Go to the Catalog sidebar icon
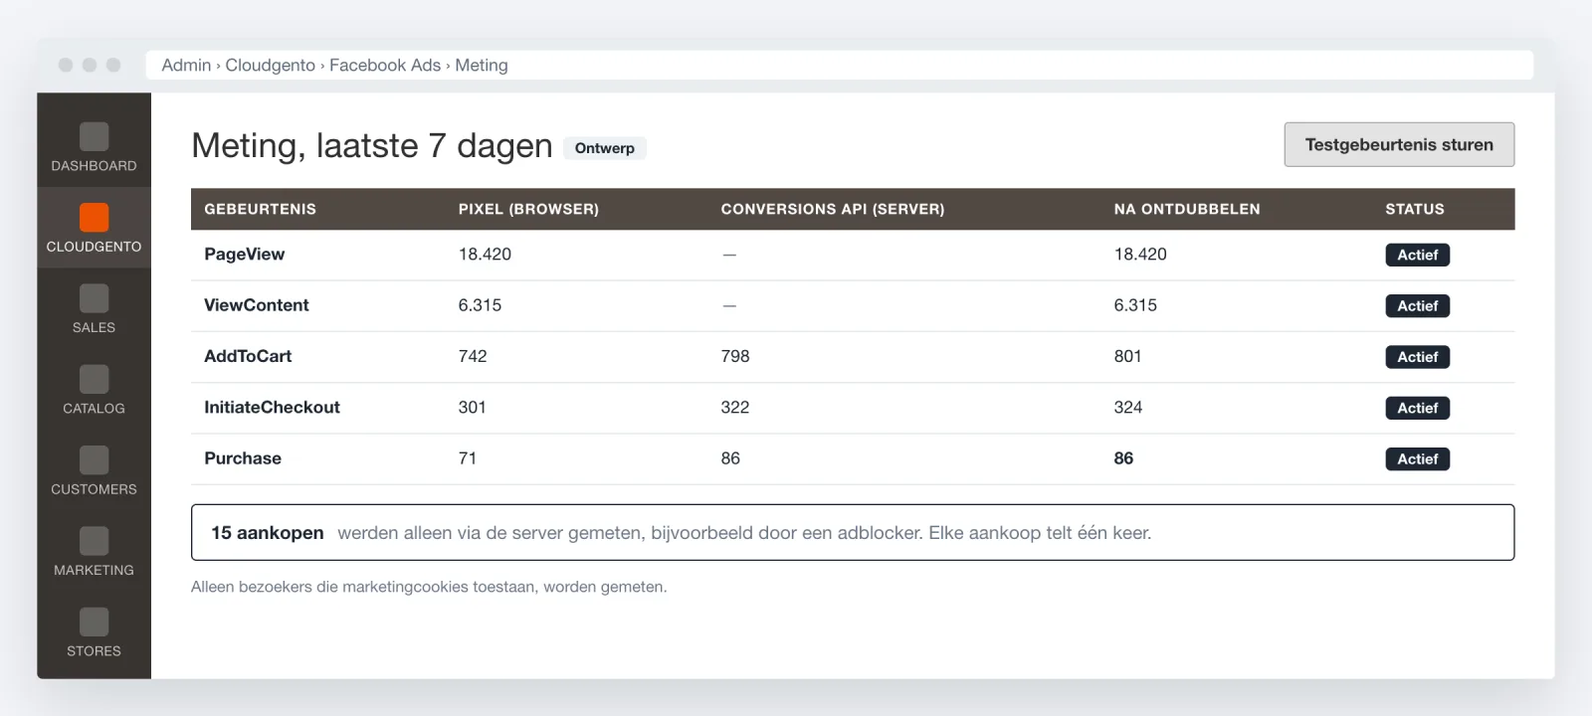Screen dimensions: 1592x716 click(x=94, y=379)
